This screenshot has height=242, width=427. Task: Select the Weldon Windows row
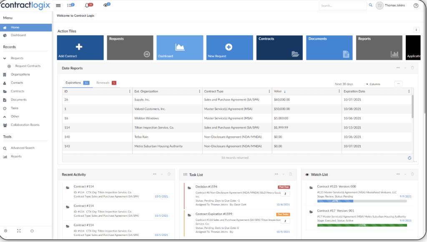click(x=237, y=118)
